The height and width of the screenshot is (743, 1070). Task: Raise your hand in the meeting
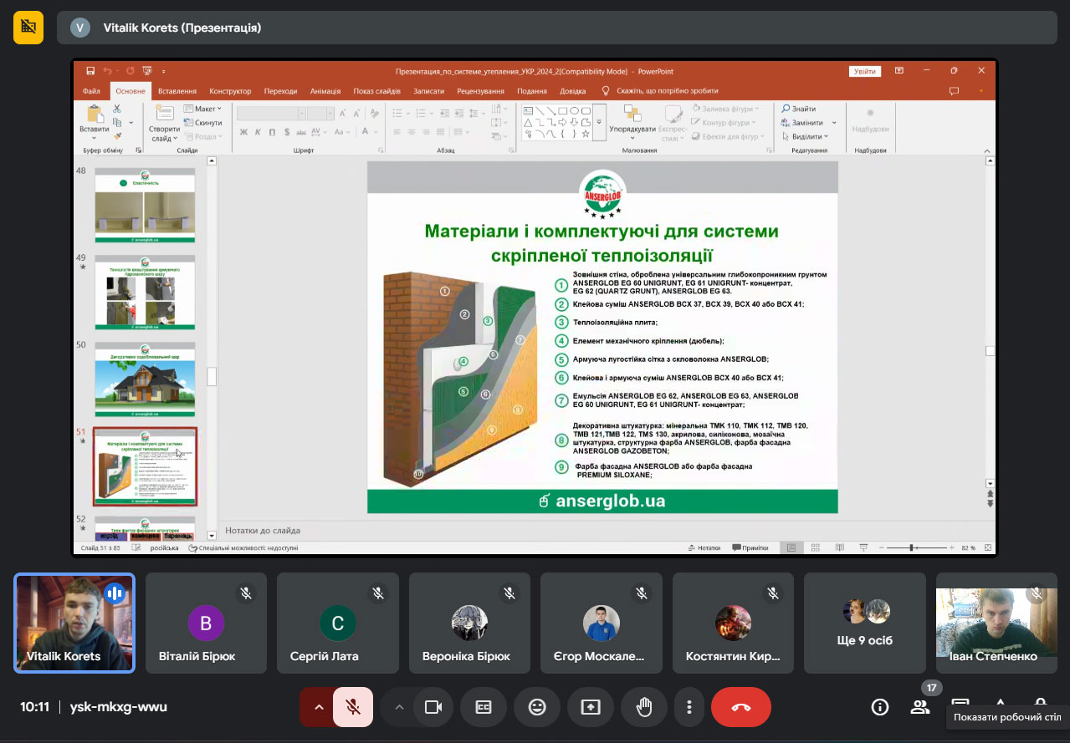click(x=644, y=707)
